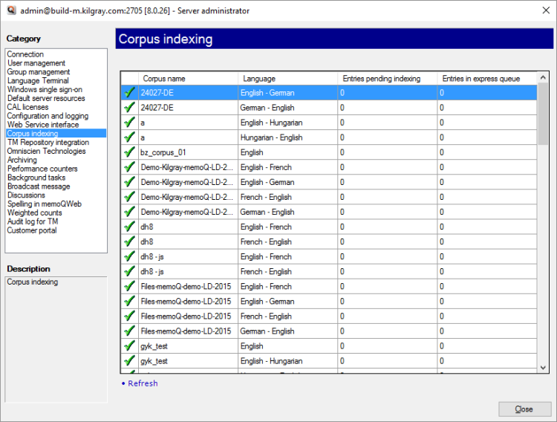Image resolution: width=557 pixels, height=422 pixels.
Task: Sort by Corpus name column header
Action: pyautogui.click(x=189, y=78)
